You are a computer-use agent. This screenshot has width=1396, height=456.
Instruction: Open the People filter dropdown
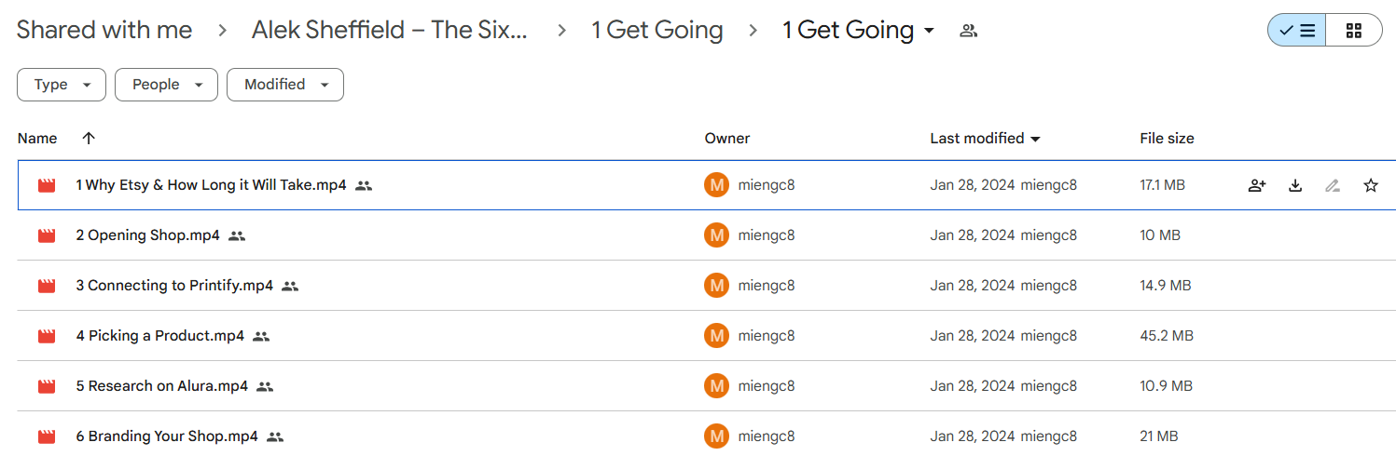point(166,85)
